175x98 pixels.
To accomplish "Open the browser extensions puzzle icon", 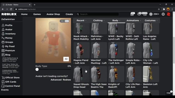I will [164, 9].
